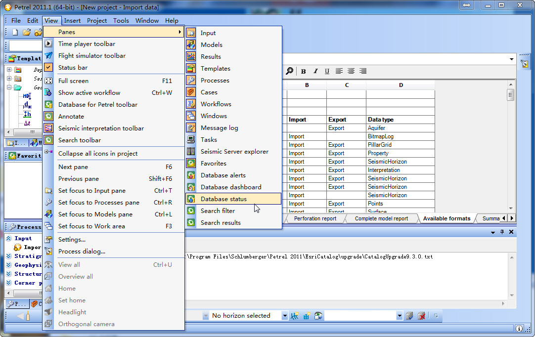Viewport: 535px width, 337px height.
Task: Open the Tasks pane icon
Action: (x=191, y=139)
